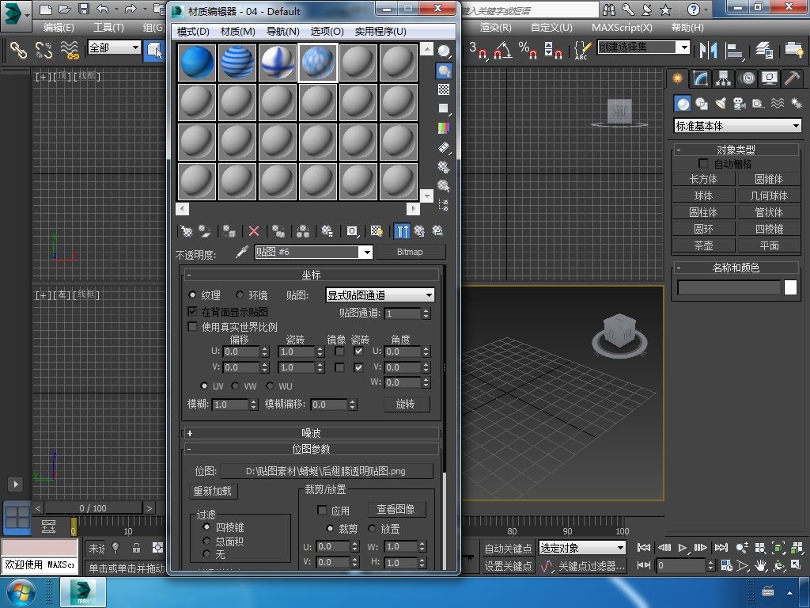
Task: Open the MAXScript(X) menu
Action: pyautogui.click(x=622, y=27)
